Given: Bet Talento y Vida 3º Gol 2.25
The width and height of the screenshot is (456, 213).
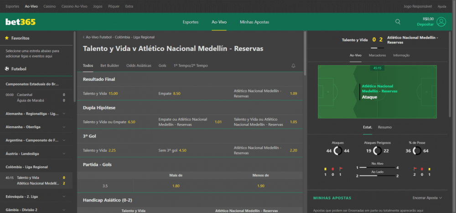Looking at the screenshot, I should (x=114, y=150).
